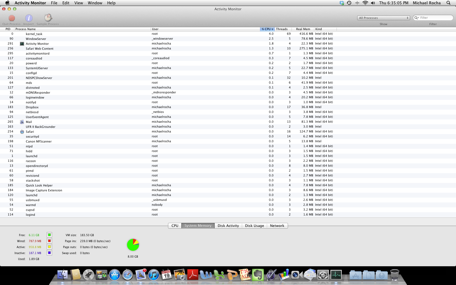Screen dimensions: 456x285
Task: Sort by PID column header
Action: click(7, 29)
